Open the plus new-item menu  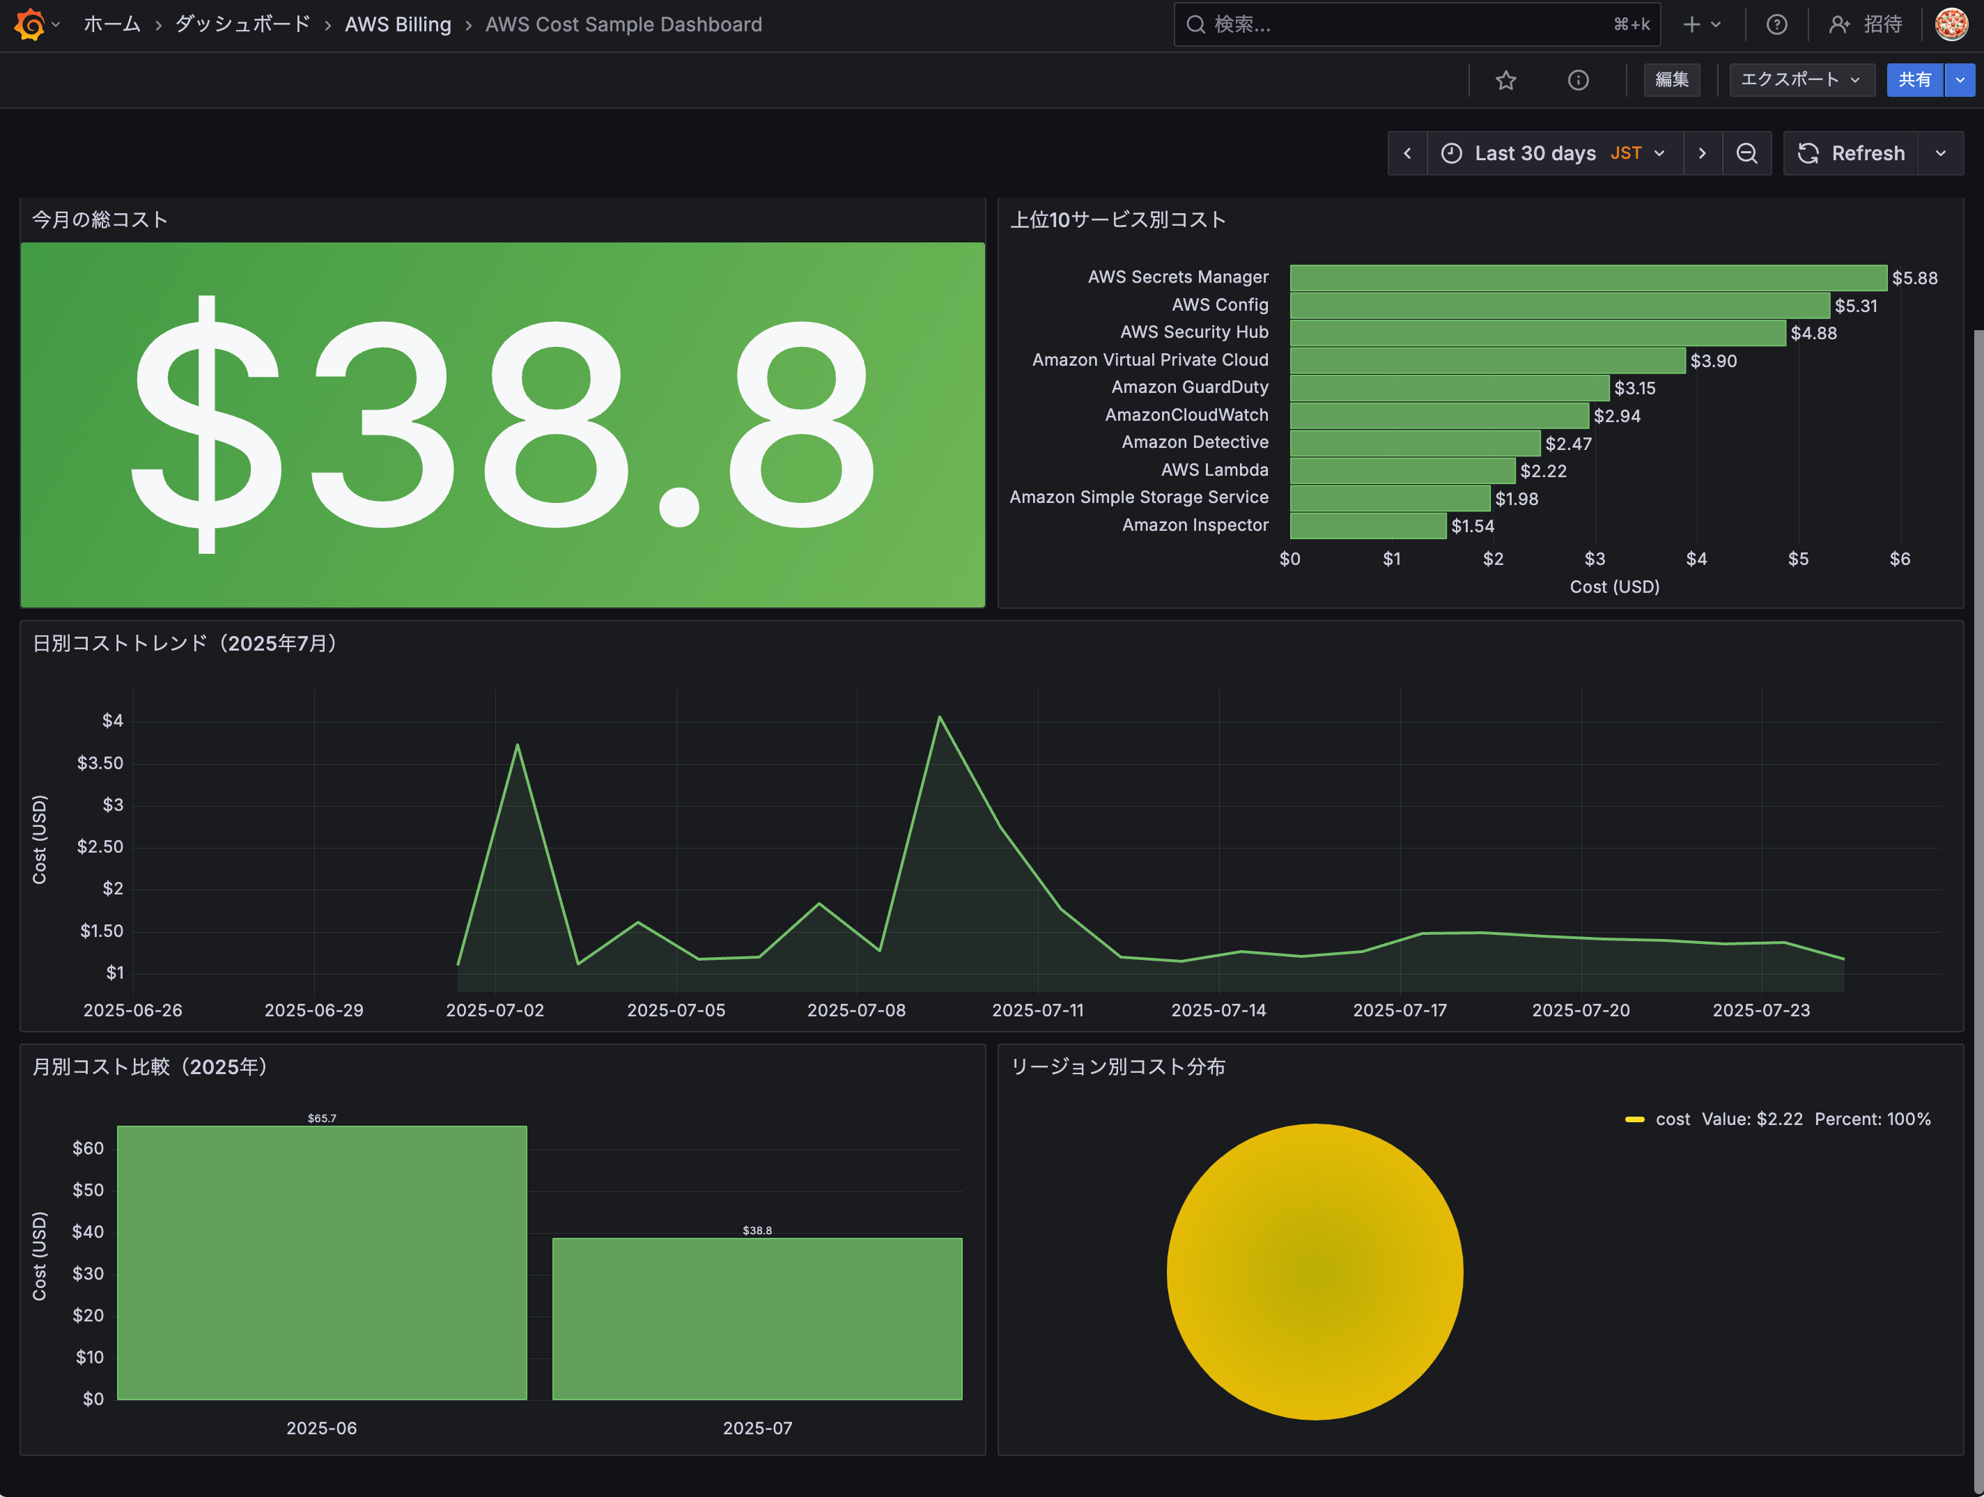click(1700, 24)
